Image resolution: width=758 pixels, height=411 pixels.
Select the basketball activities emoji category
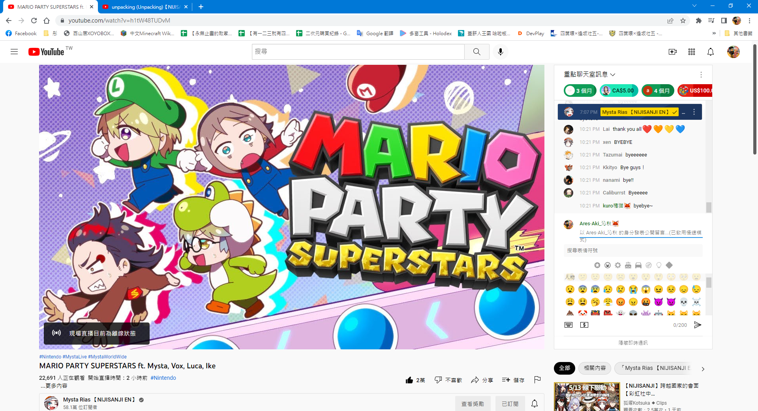pos(649,265)
